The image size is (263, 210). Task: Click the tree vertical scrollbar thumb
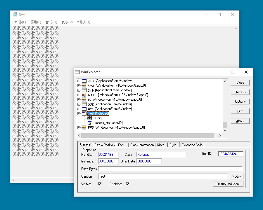click(225, 125)
